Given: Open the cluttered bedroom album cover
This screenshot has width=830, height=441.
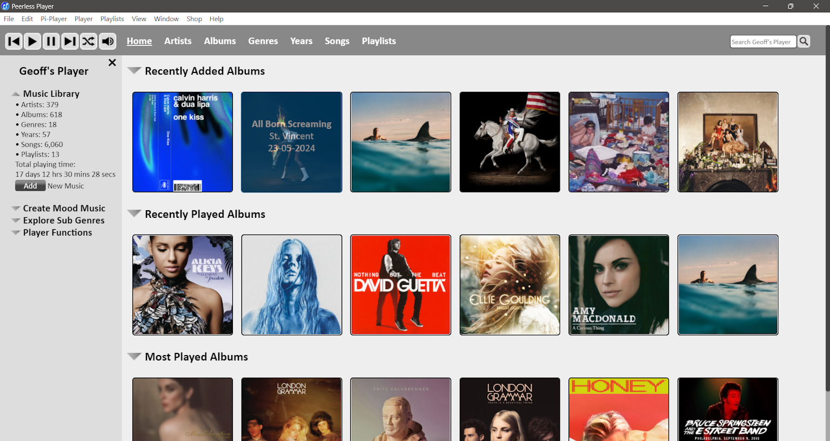Looking at the screenshot, I should (x=619, y=142).
